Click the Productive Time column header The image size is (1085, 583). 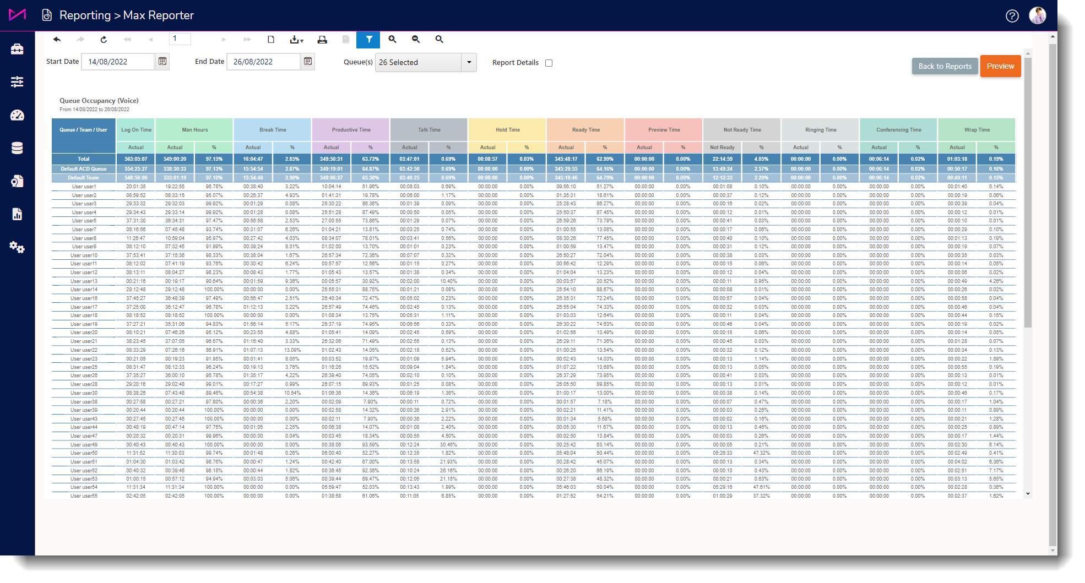click(351, 130)
